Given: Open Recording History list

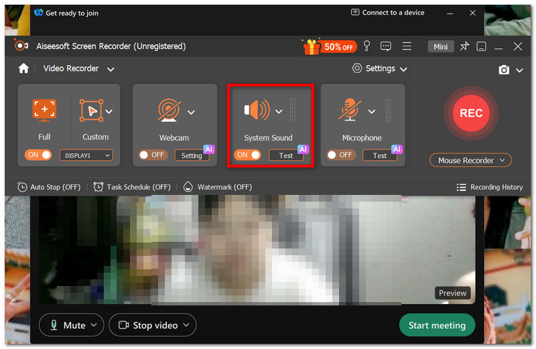Looking at the screenshot, I should [x=490, y=187].
